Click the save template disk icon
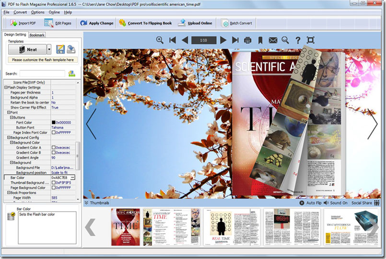This screenshot has width=386, height=259. [x=60, y=49]
